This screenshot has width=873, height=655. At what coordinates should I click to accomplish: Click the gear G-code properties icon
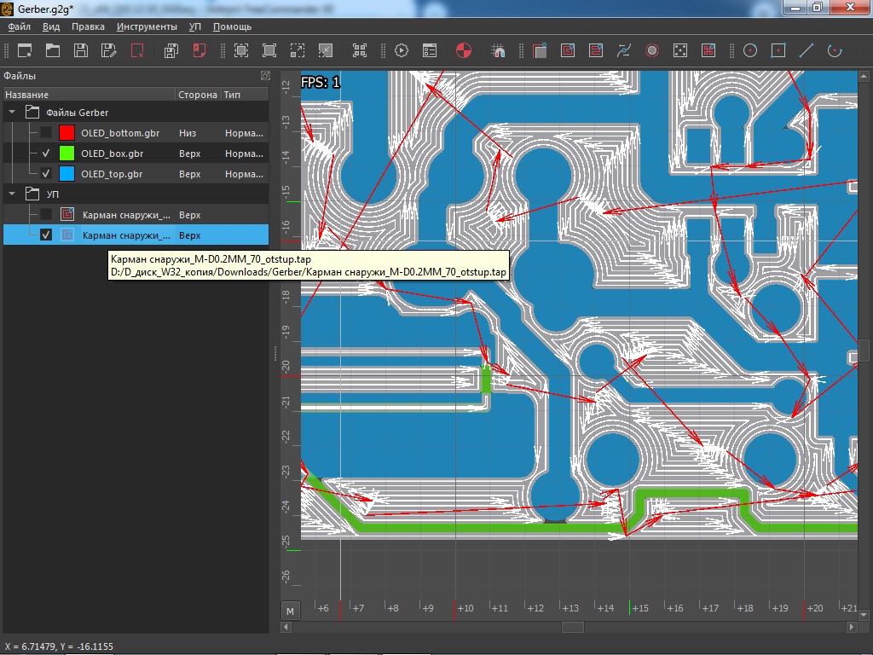click(402, 50)
